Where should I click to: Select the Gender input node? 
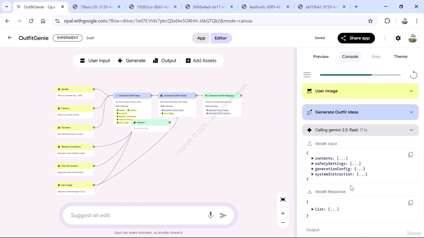[x=75, y=92]
